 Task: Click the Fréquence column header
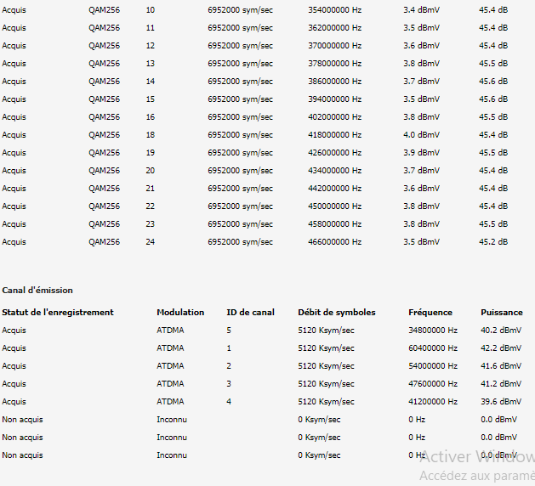point(430,313)
